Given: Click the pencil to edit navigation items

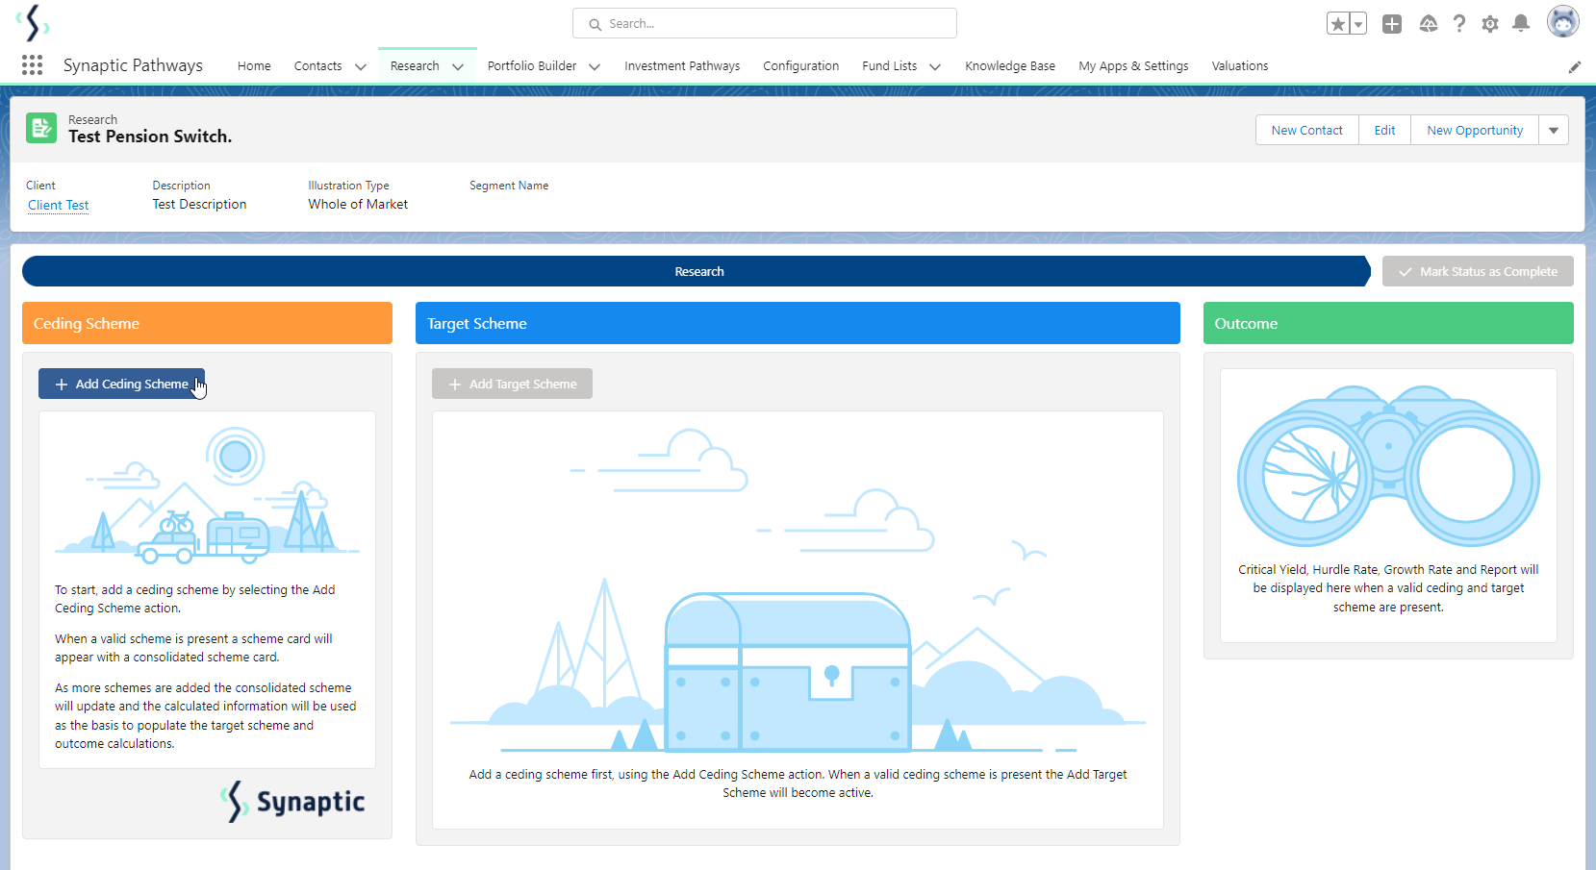Looking at the screenshot, I should pos(1575,67).
